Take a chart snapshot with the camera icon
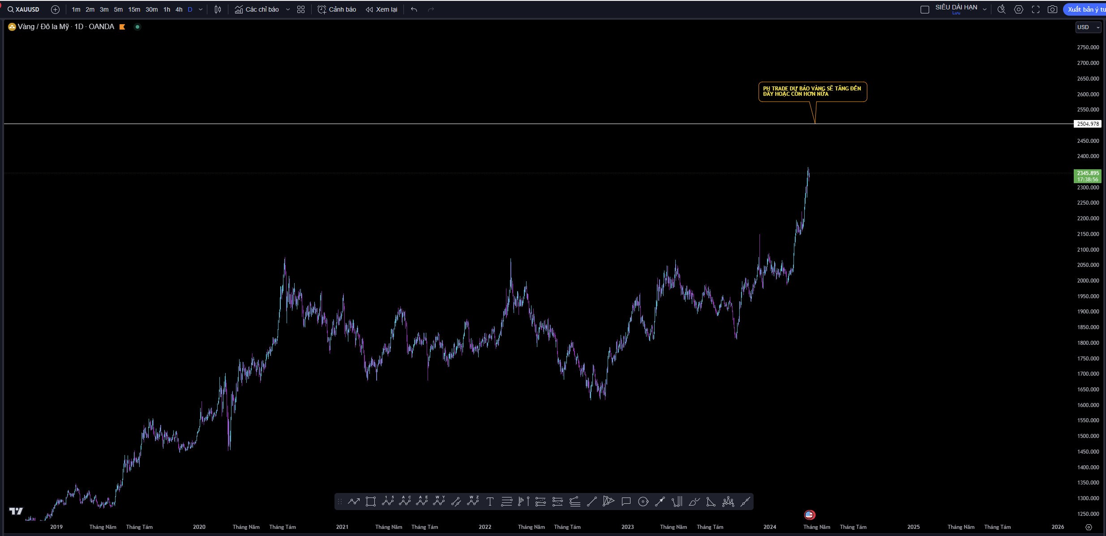Screen dimensions: 1106x536 pos(1053,9)
